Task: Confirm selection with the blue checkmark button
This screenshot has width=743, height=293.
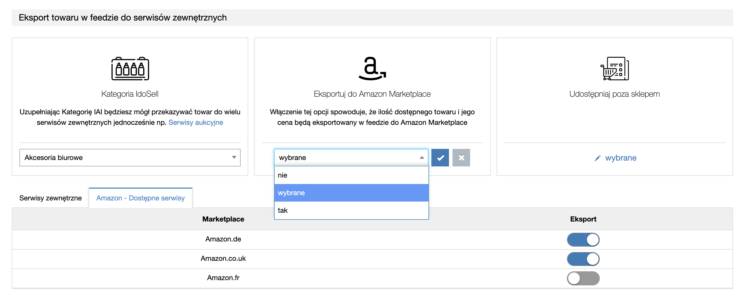Action: (x=440, y=158)
